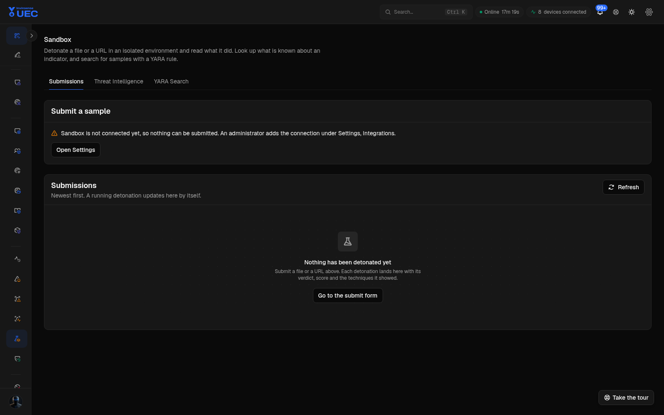Click the book with cube sidebar icon
Viewport: 664px width, 415px height.
(x=17, y=210)
